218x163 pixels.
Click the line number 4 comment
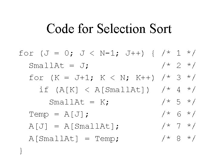tap(179, 90)
